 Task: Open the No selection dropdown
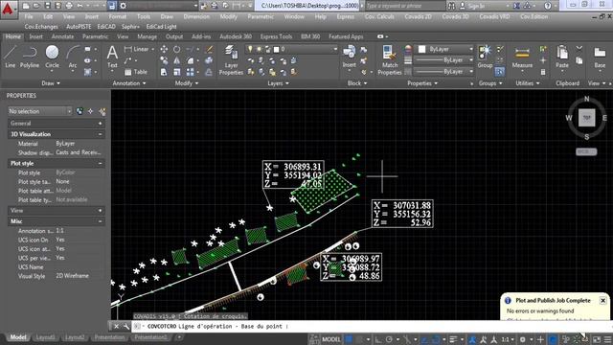40,111
